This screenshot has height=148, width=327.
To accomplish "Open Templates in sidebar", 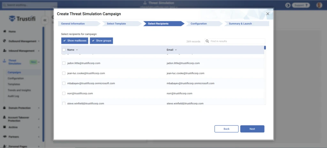I will pos(14,84).
